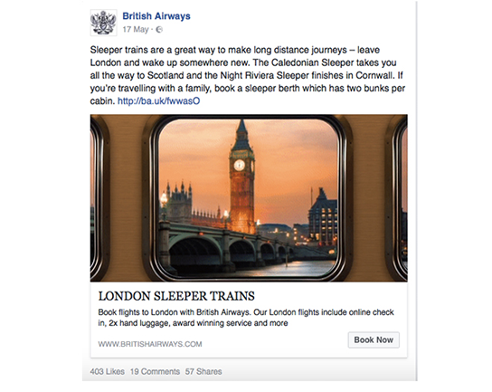Click Westminster Bridge in the ad image
Image resolution: width=492 pixels, height=392 pixels.
pyautogui.click(x=220, y=245)
